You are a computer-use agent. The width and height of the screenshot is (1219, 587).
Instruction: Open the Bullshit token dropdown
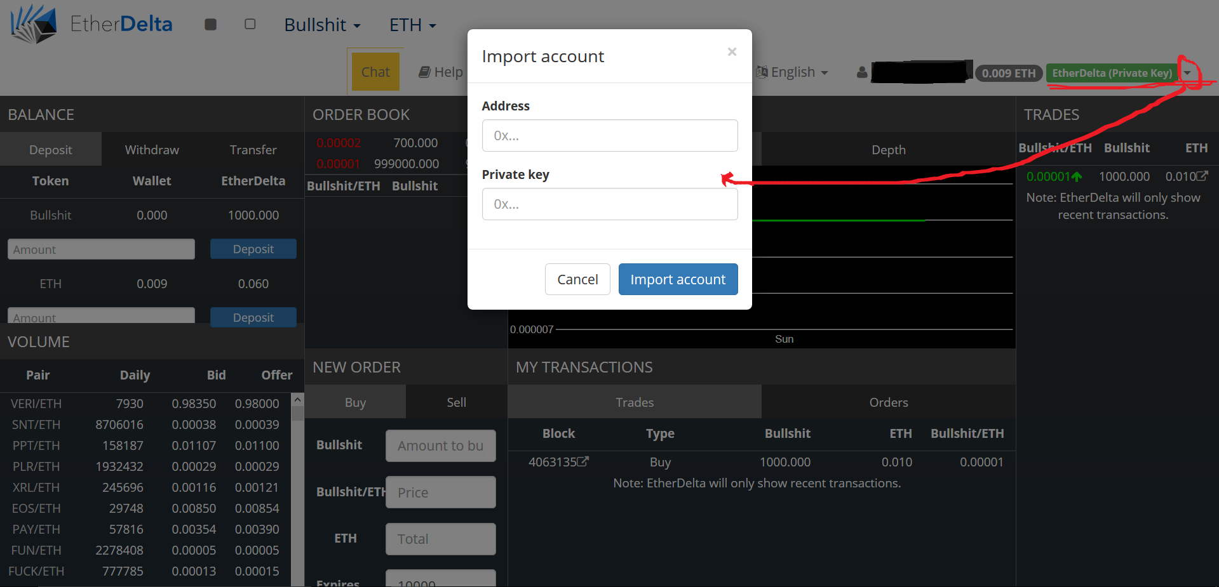(322, 25)
